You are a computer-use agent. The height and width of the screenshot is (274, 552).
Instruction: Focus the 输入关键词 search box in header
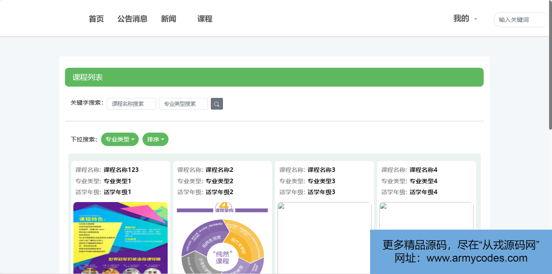point(520,20)
